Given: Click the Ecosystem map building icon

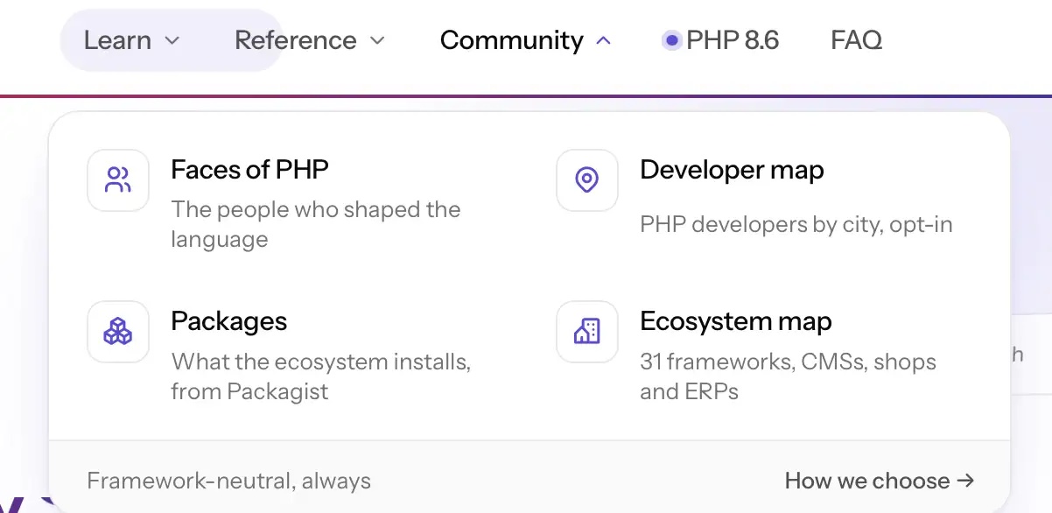Looking at the screenshot, I should (587, 332).
